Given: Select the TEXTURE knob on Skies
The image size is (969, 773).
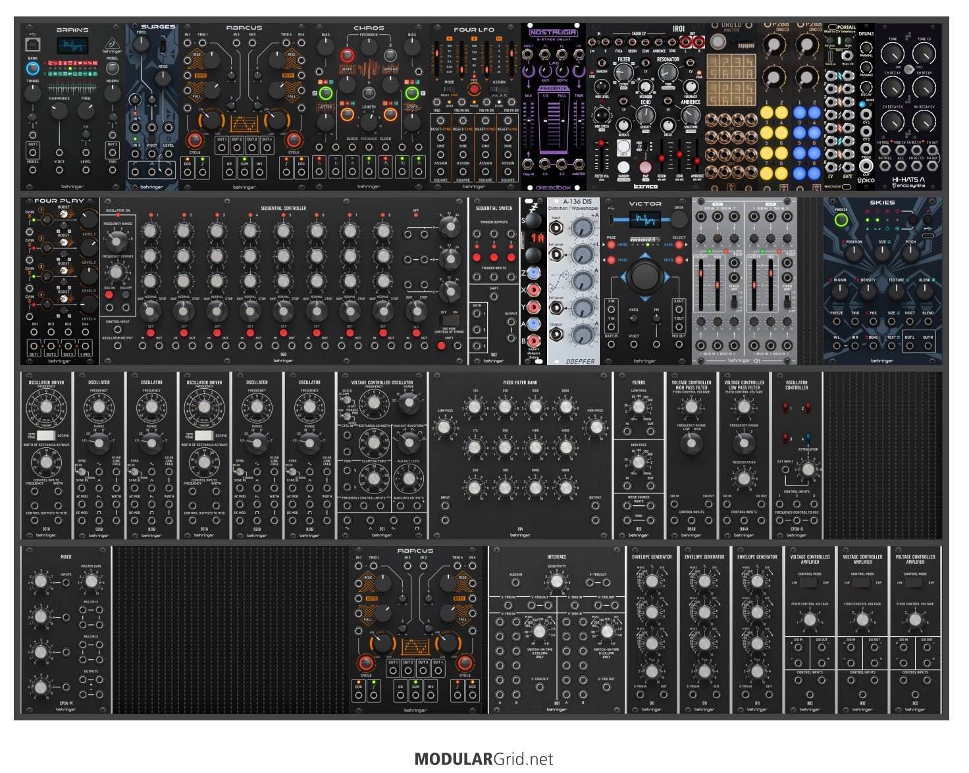Looking at the screenshot, I should [897, 291].
